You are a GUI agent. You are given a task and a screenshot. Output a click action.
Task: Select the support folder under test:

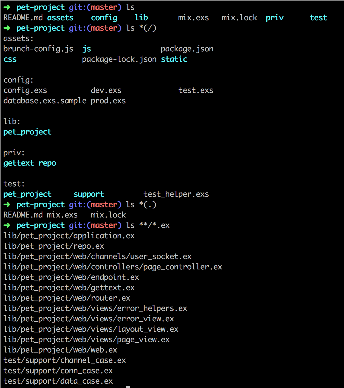click(x=89, y=194)
